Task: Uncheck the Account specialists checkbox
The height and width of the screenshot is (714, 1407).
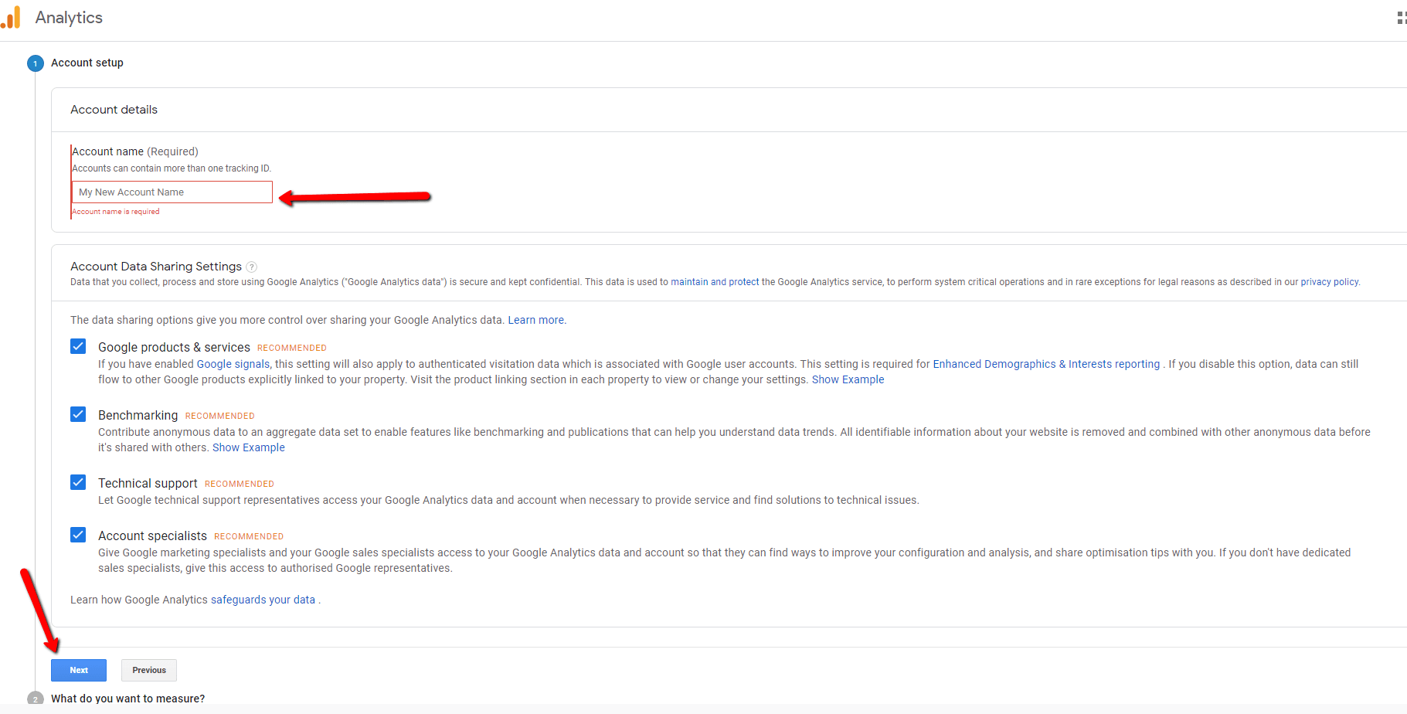Action: tap(78, 535)
